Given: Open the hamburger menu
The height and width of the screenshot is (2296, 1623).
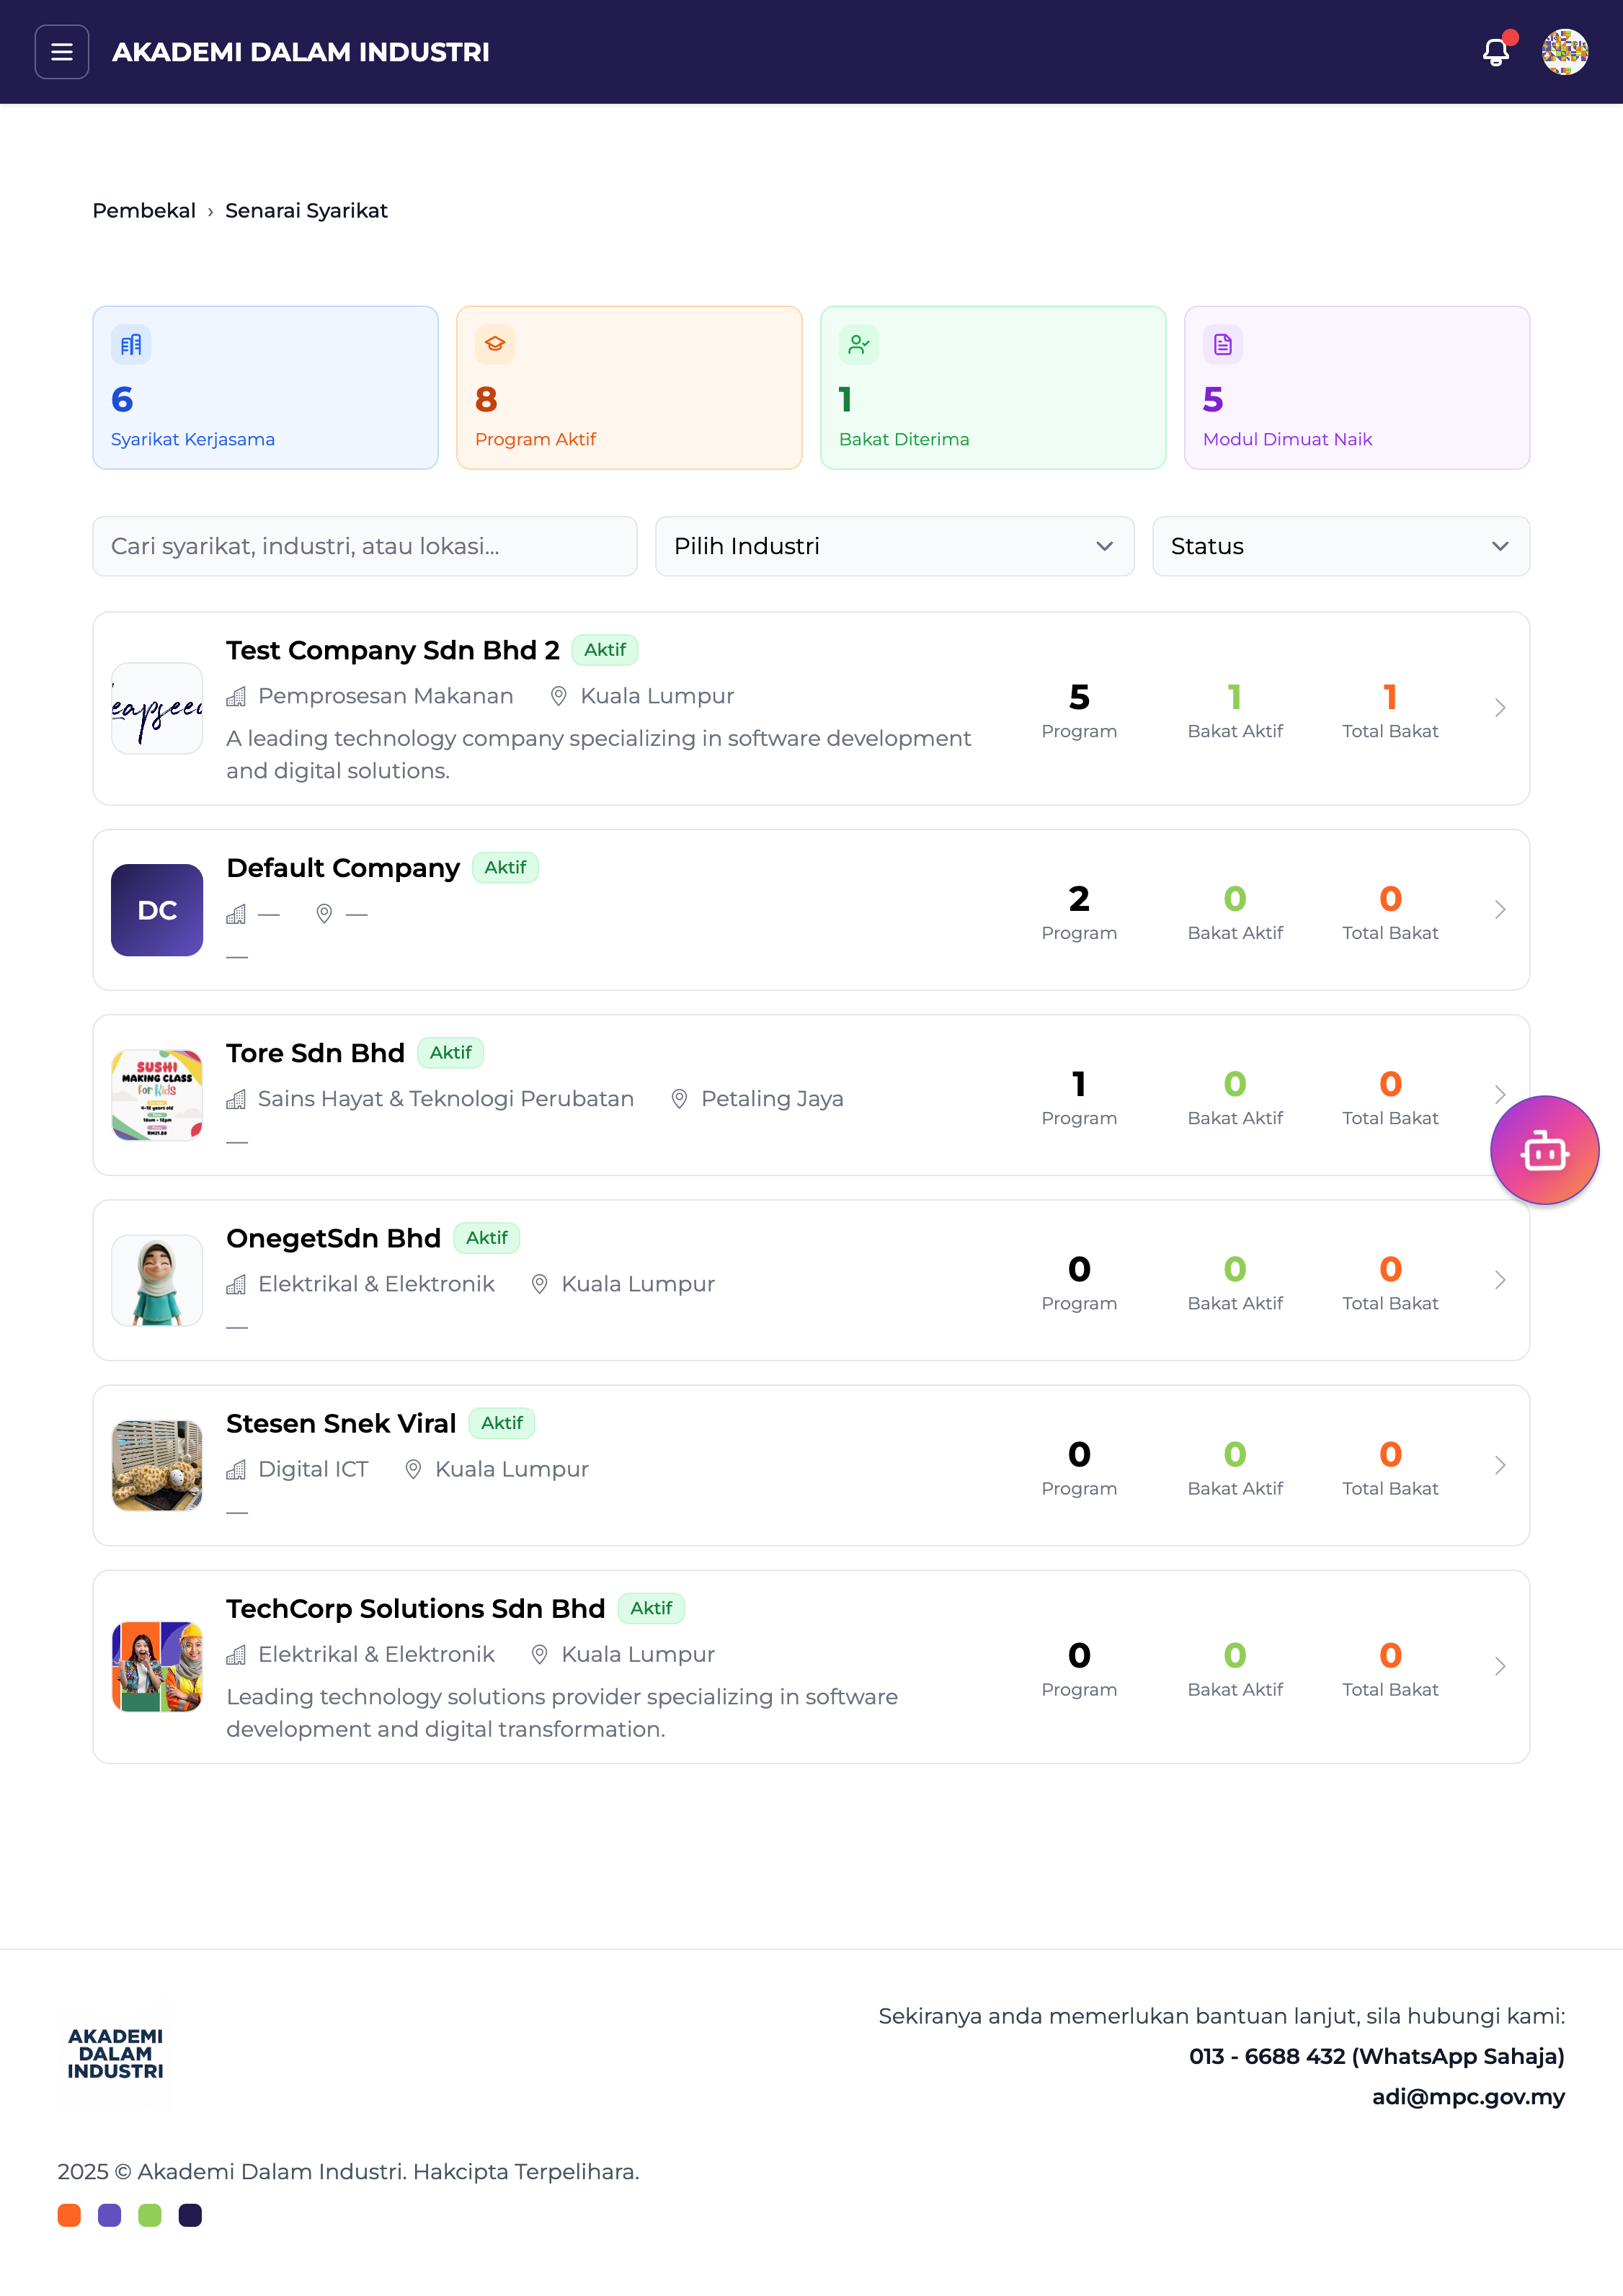Looking at the screenshot, I should 62,52.
